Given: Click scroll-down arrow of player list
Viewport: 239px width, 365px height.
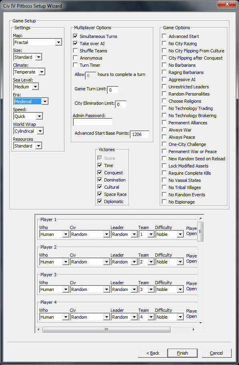Looking at the screenshot, I should point(200,323).
